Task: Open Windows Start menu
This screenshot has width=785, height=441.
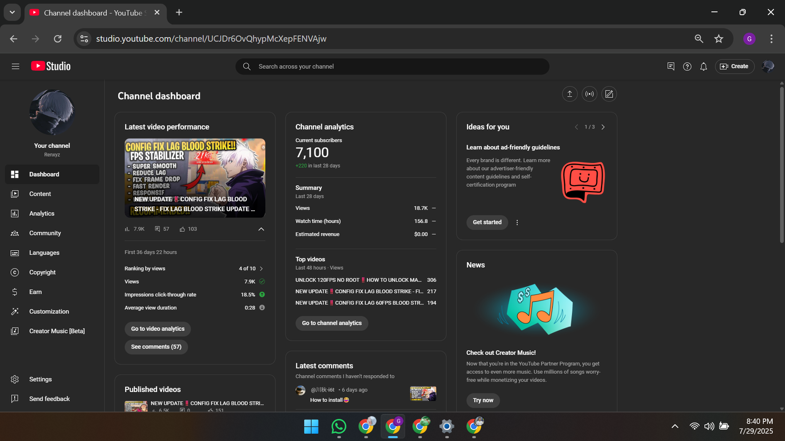Action: click(311, 426)
